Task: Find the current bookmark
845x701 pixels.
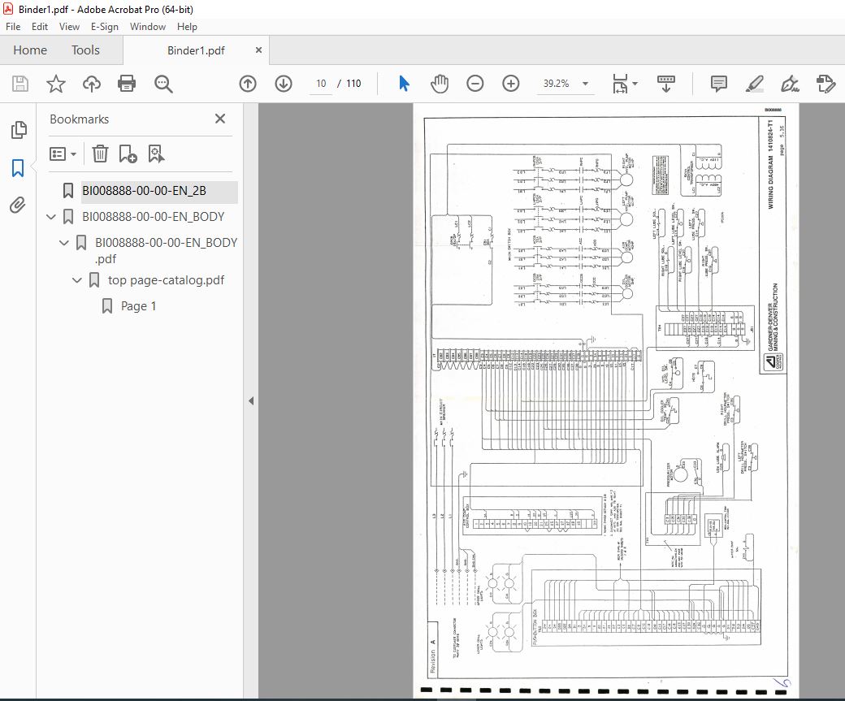Action: pyautogui.click(x=156, y=154)
